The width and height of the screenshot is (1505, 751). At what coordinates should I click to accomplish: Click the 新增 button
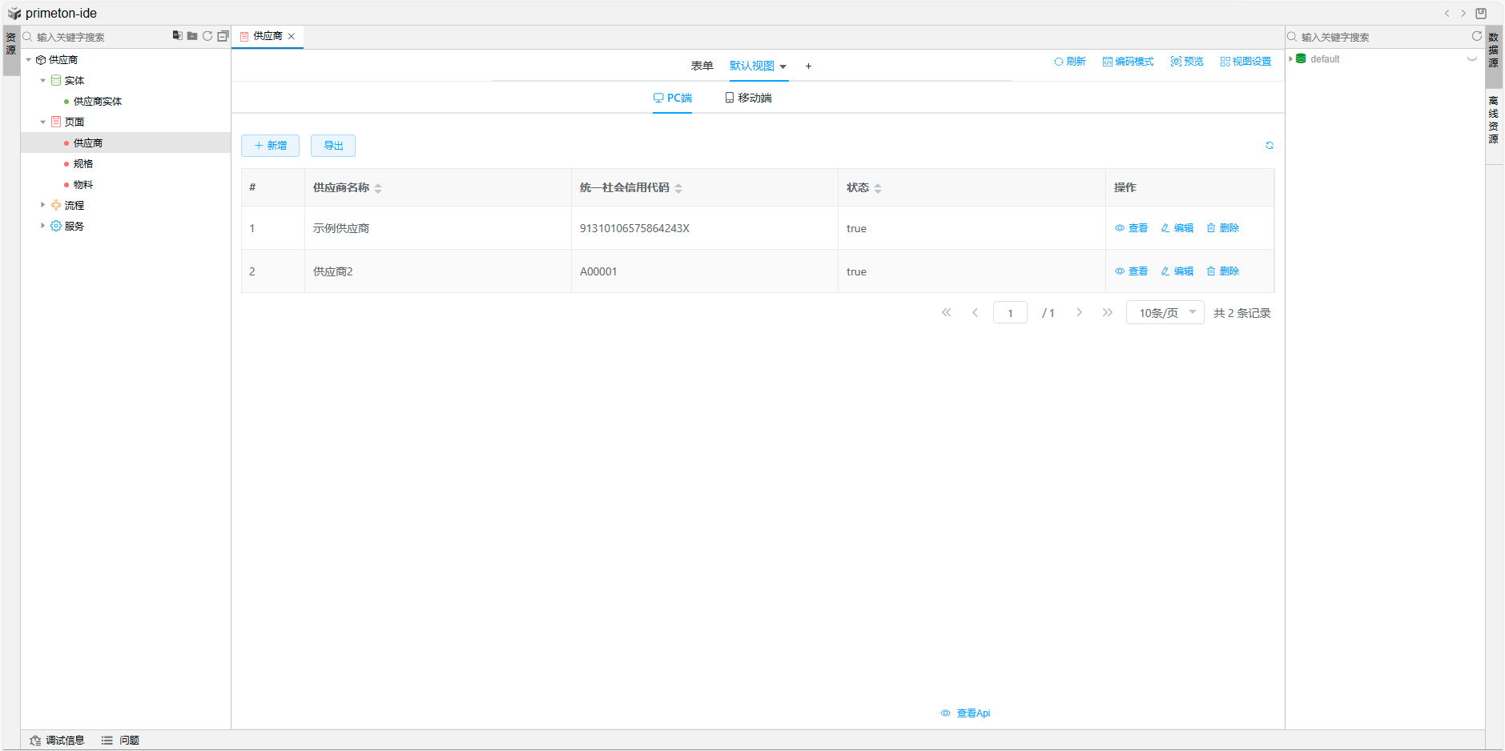point(270,146)
